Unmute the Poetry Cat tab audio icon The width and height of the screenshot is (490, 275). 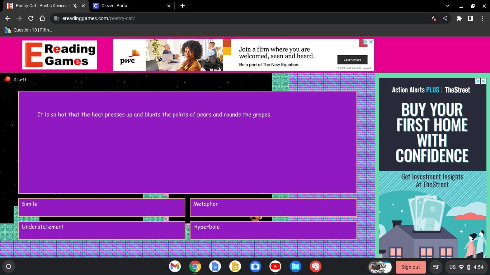click(75, 6)
